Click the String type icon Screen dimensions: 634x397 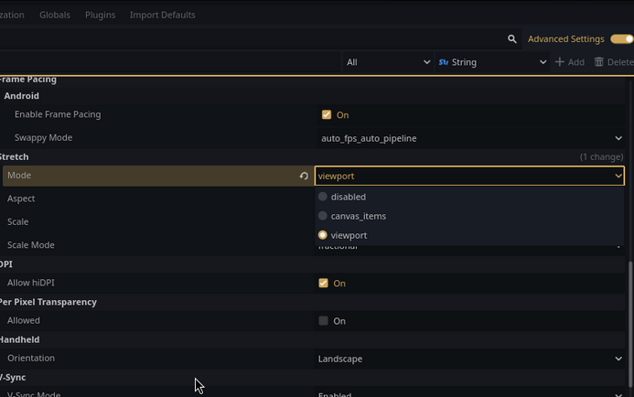coord(444,62)
